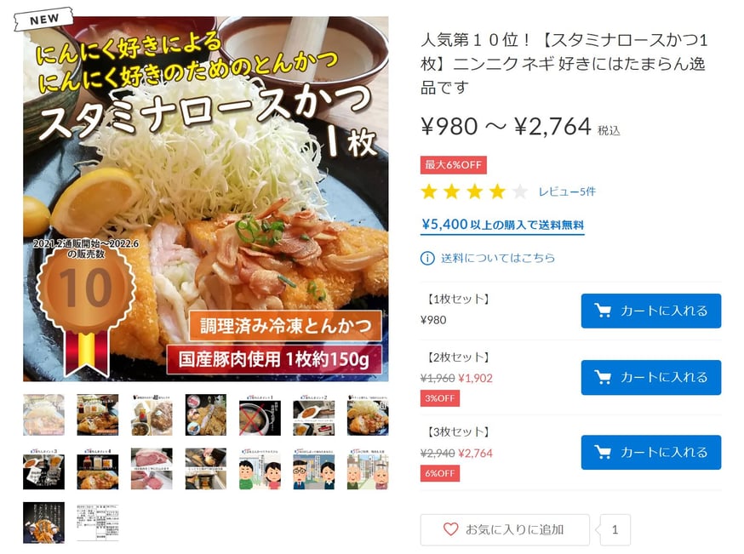Select the nutrition table thumbnail

coord(98,523)
